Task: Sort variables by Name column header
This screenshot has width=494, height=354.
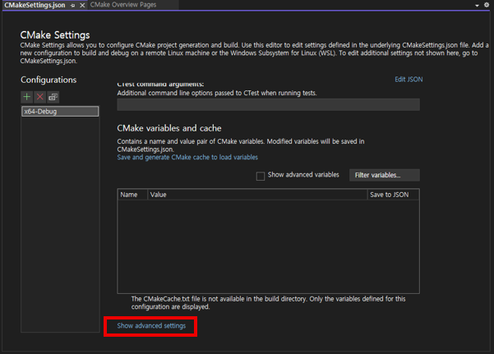Action: click(129, 195)
